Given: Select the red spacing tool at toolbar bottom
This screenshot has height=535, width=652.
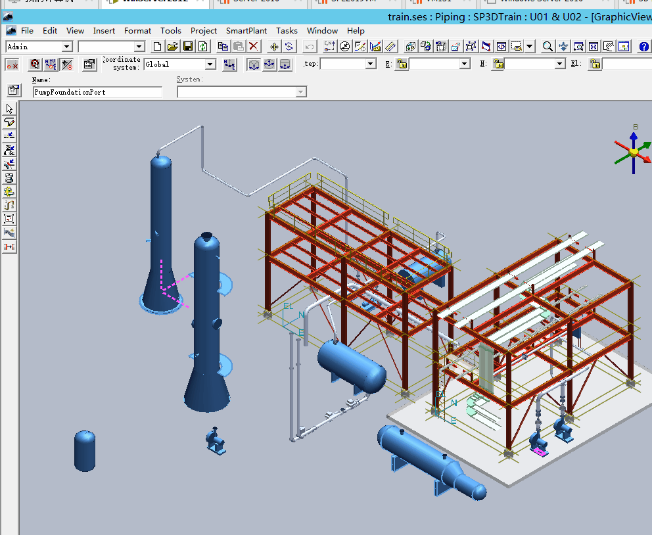Looking at the screenshot, I should (9, 246).
